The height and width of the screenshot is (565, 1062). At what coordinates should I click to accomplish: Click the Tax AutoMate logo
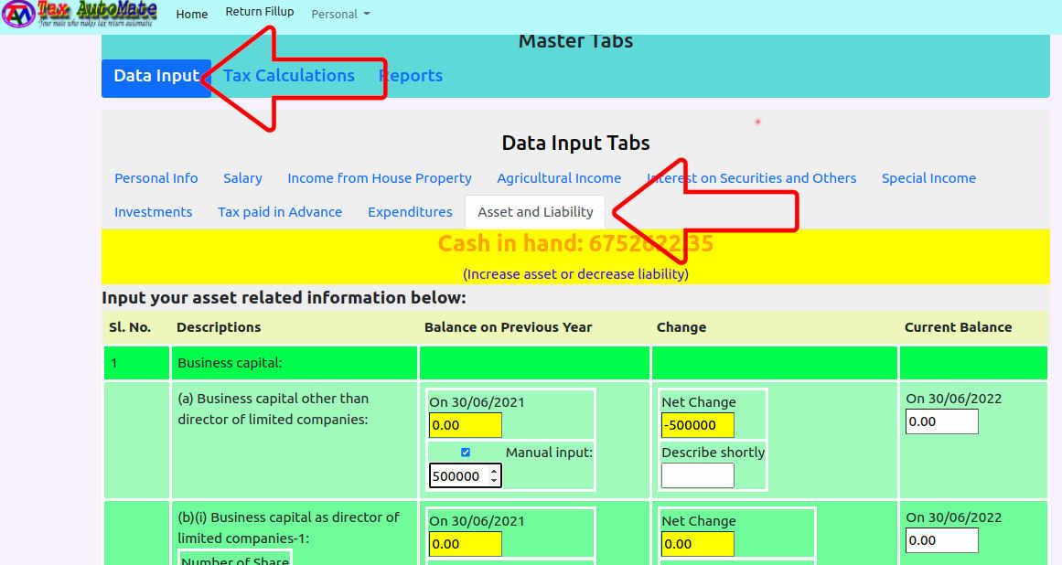pos(80,15)
